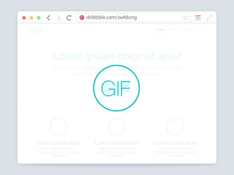Click the fullscreen expand arrows icon
This screenshot has height=175, width=234.
click(x=209, y=17)
